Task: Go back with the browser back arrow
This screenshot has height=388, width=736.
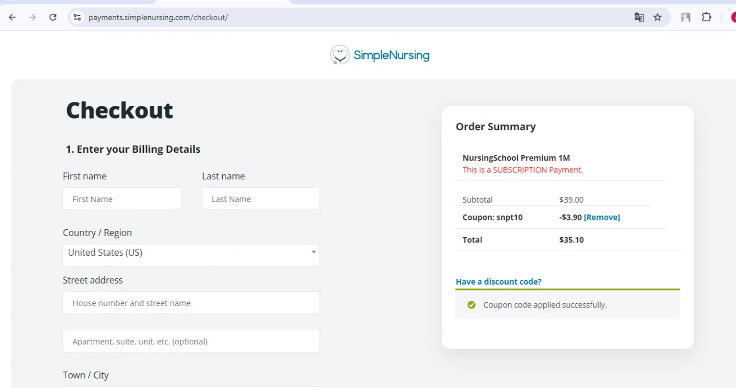Action: (12, 17)
